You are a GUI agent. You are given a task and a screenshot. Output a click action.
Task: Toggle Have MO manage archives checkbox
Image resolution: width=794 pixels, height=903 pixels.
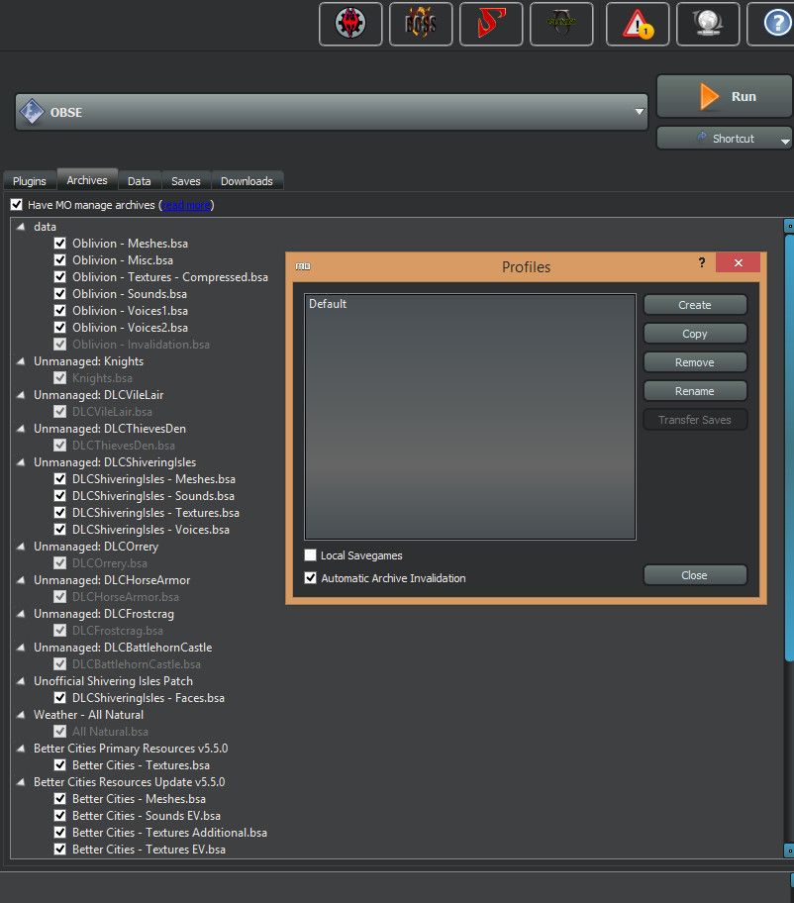click(x=17, y=204)
